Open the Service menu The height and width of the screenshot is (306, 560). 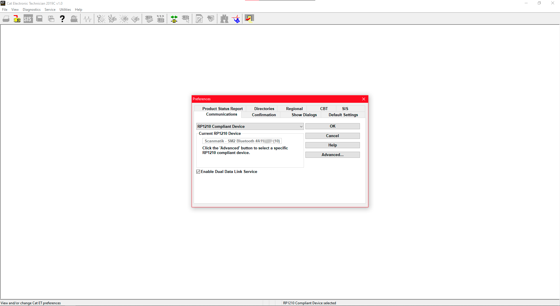click(x=50, y=10)
